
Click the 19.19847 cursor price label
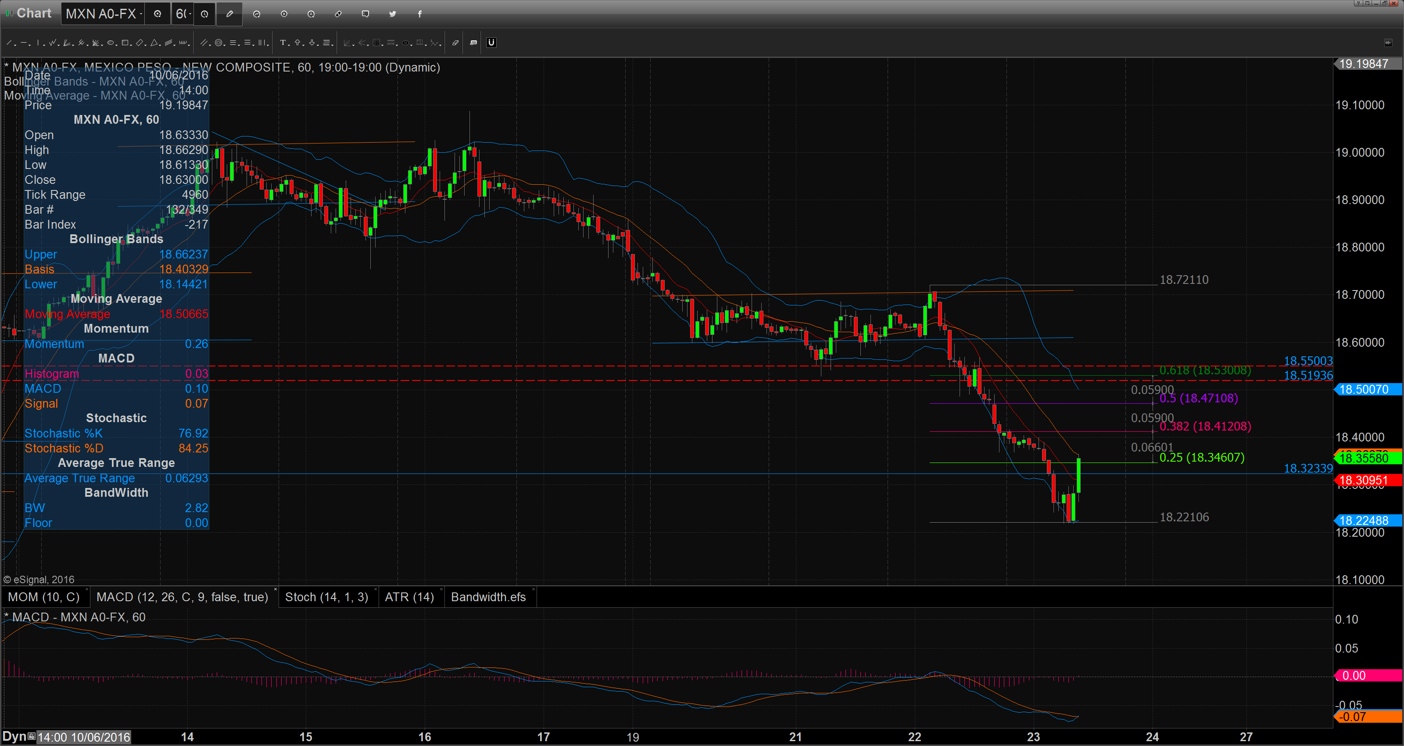tap(1367, 64)
